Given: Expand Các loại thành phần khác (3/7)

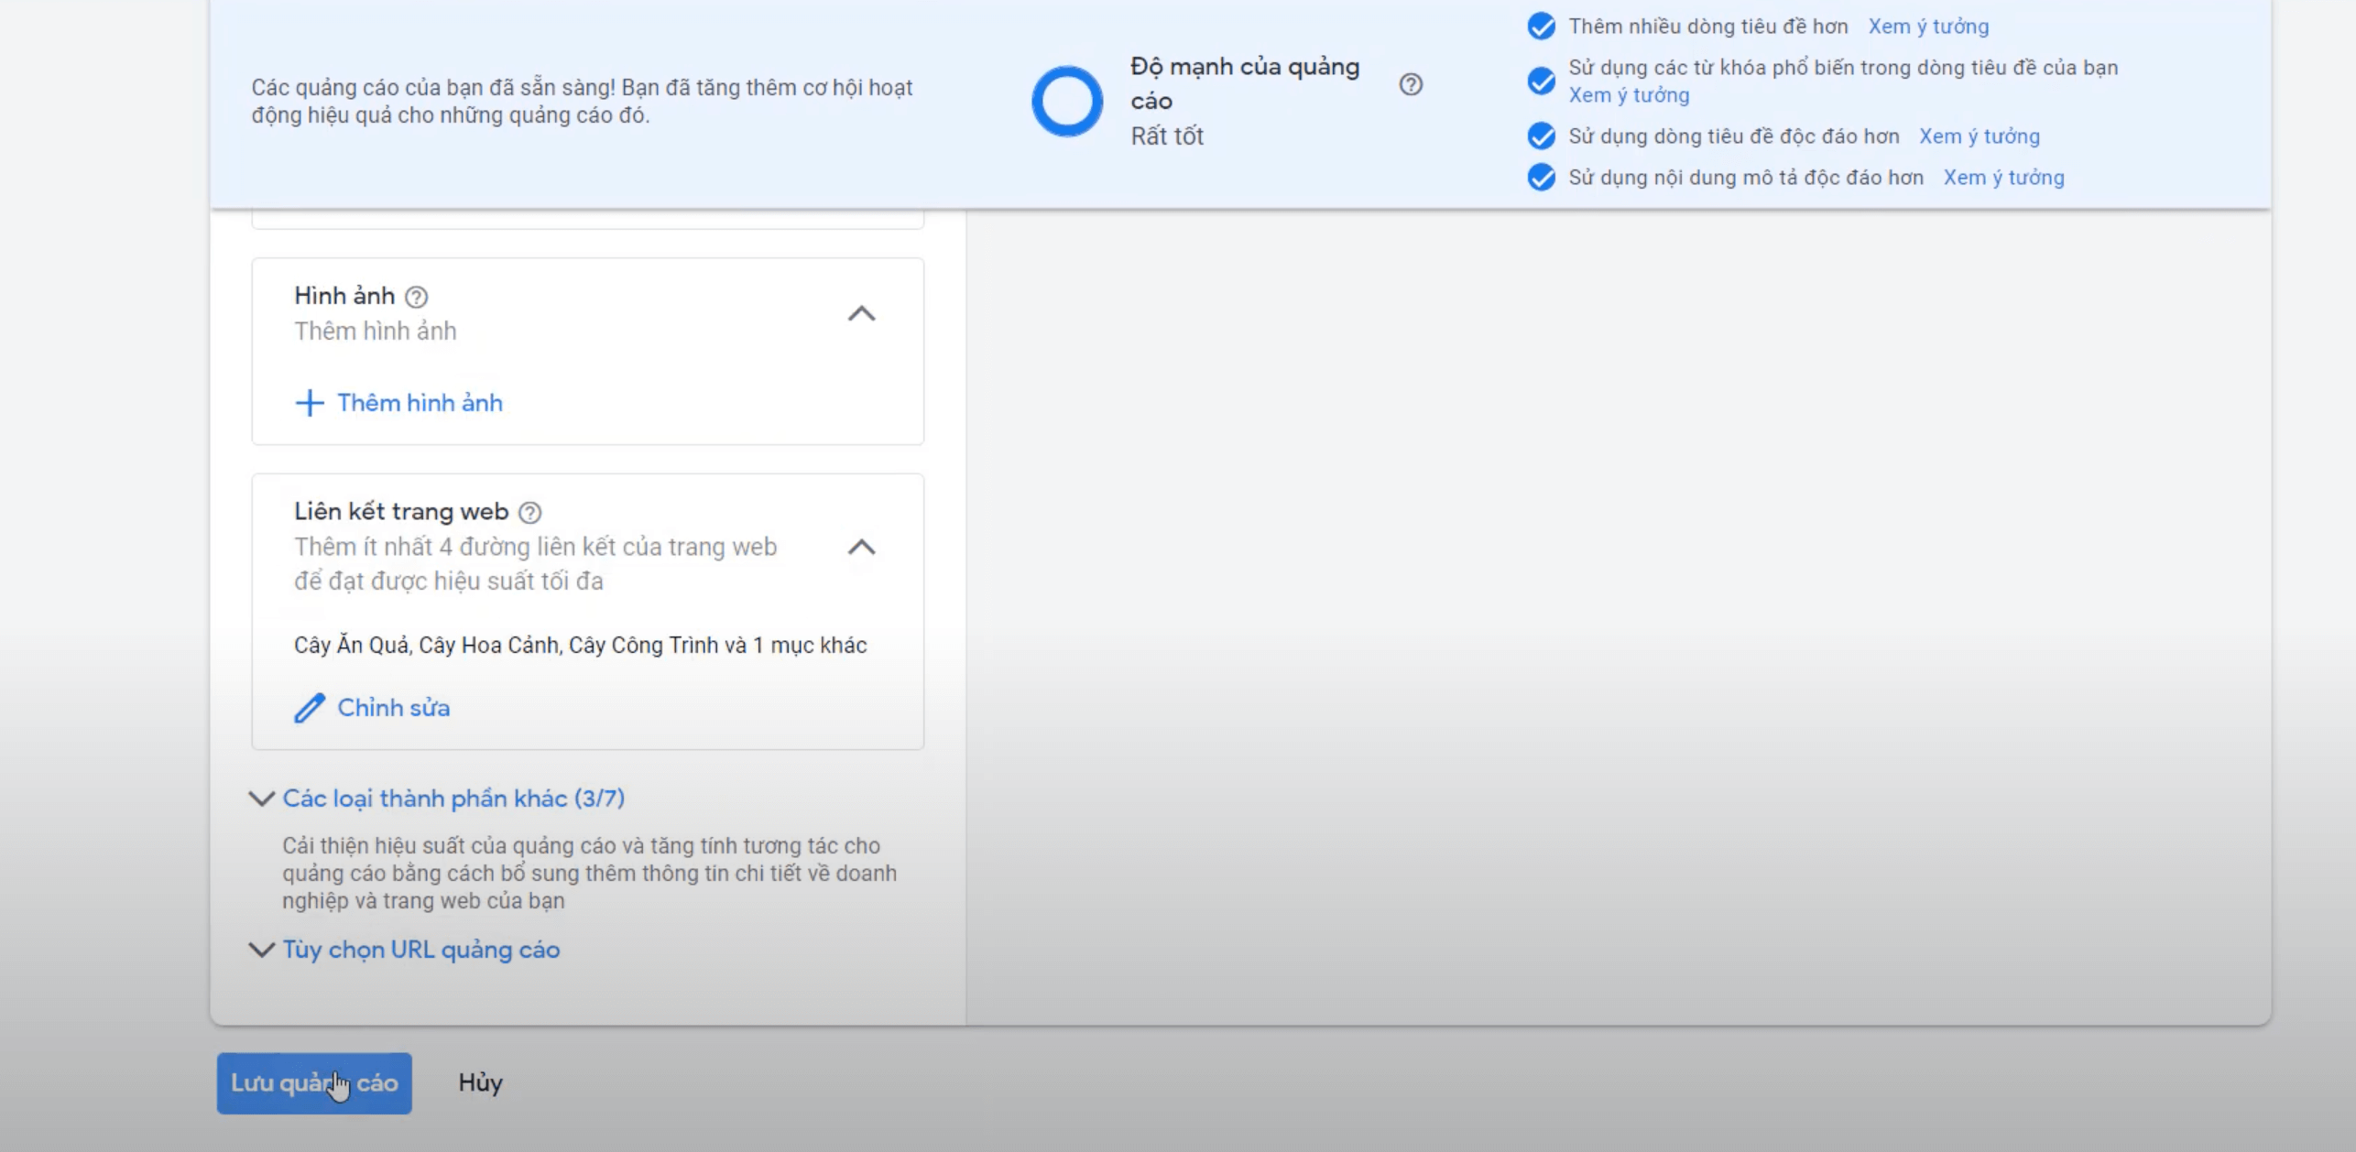Looking at the screenshot, I should [453, 799].
